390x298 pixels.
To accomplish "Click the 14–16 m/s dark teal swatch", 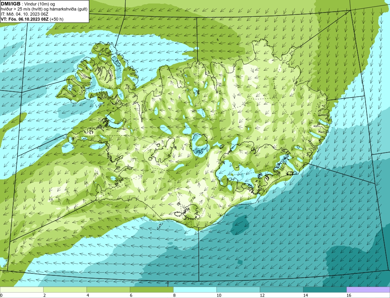I will [324, 289].
